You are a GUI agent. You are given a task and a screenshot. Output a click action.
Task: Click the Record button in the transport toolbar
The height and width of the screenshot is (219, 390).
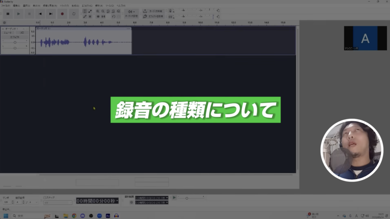coord(62,14)
